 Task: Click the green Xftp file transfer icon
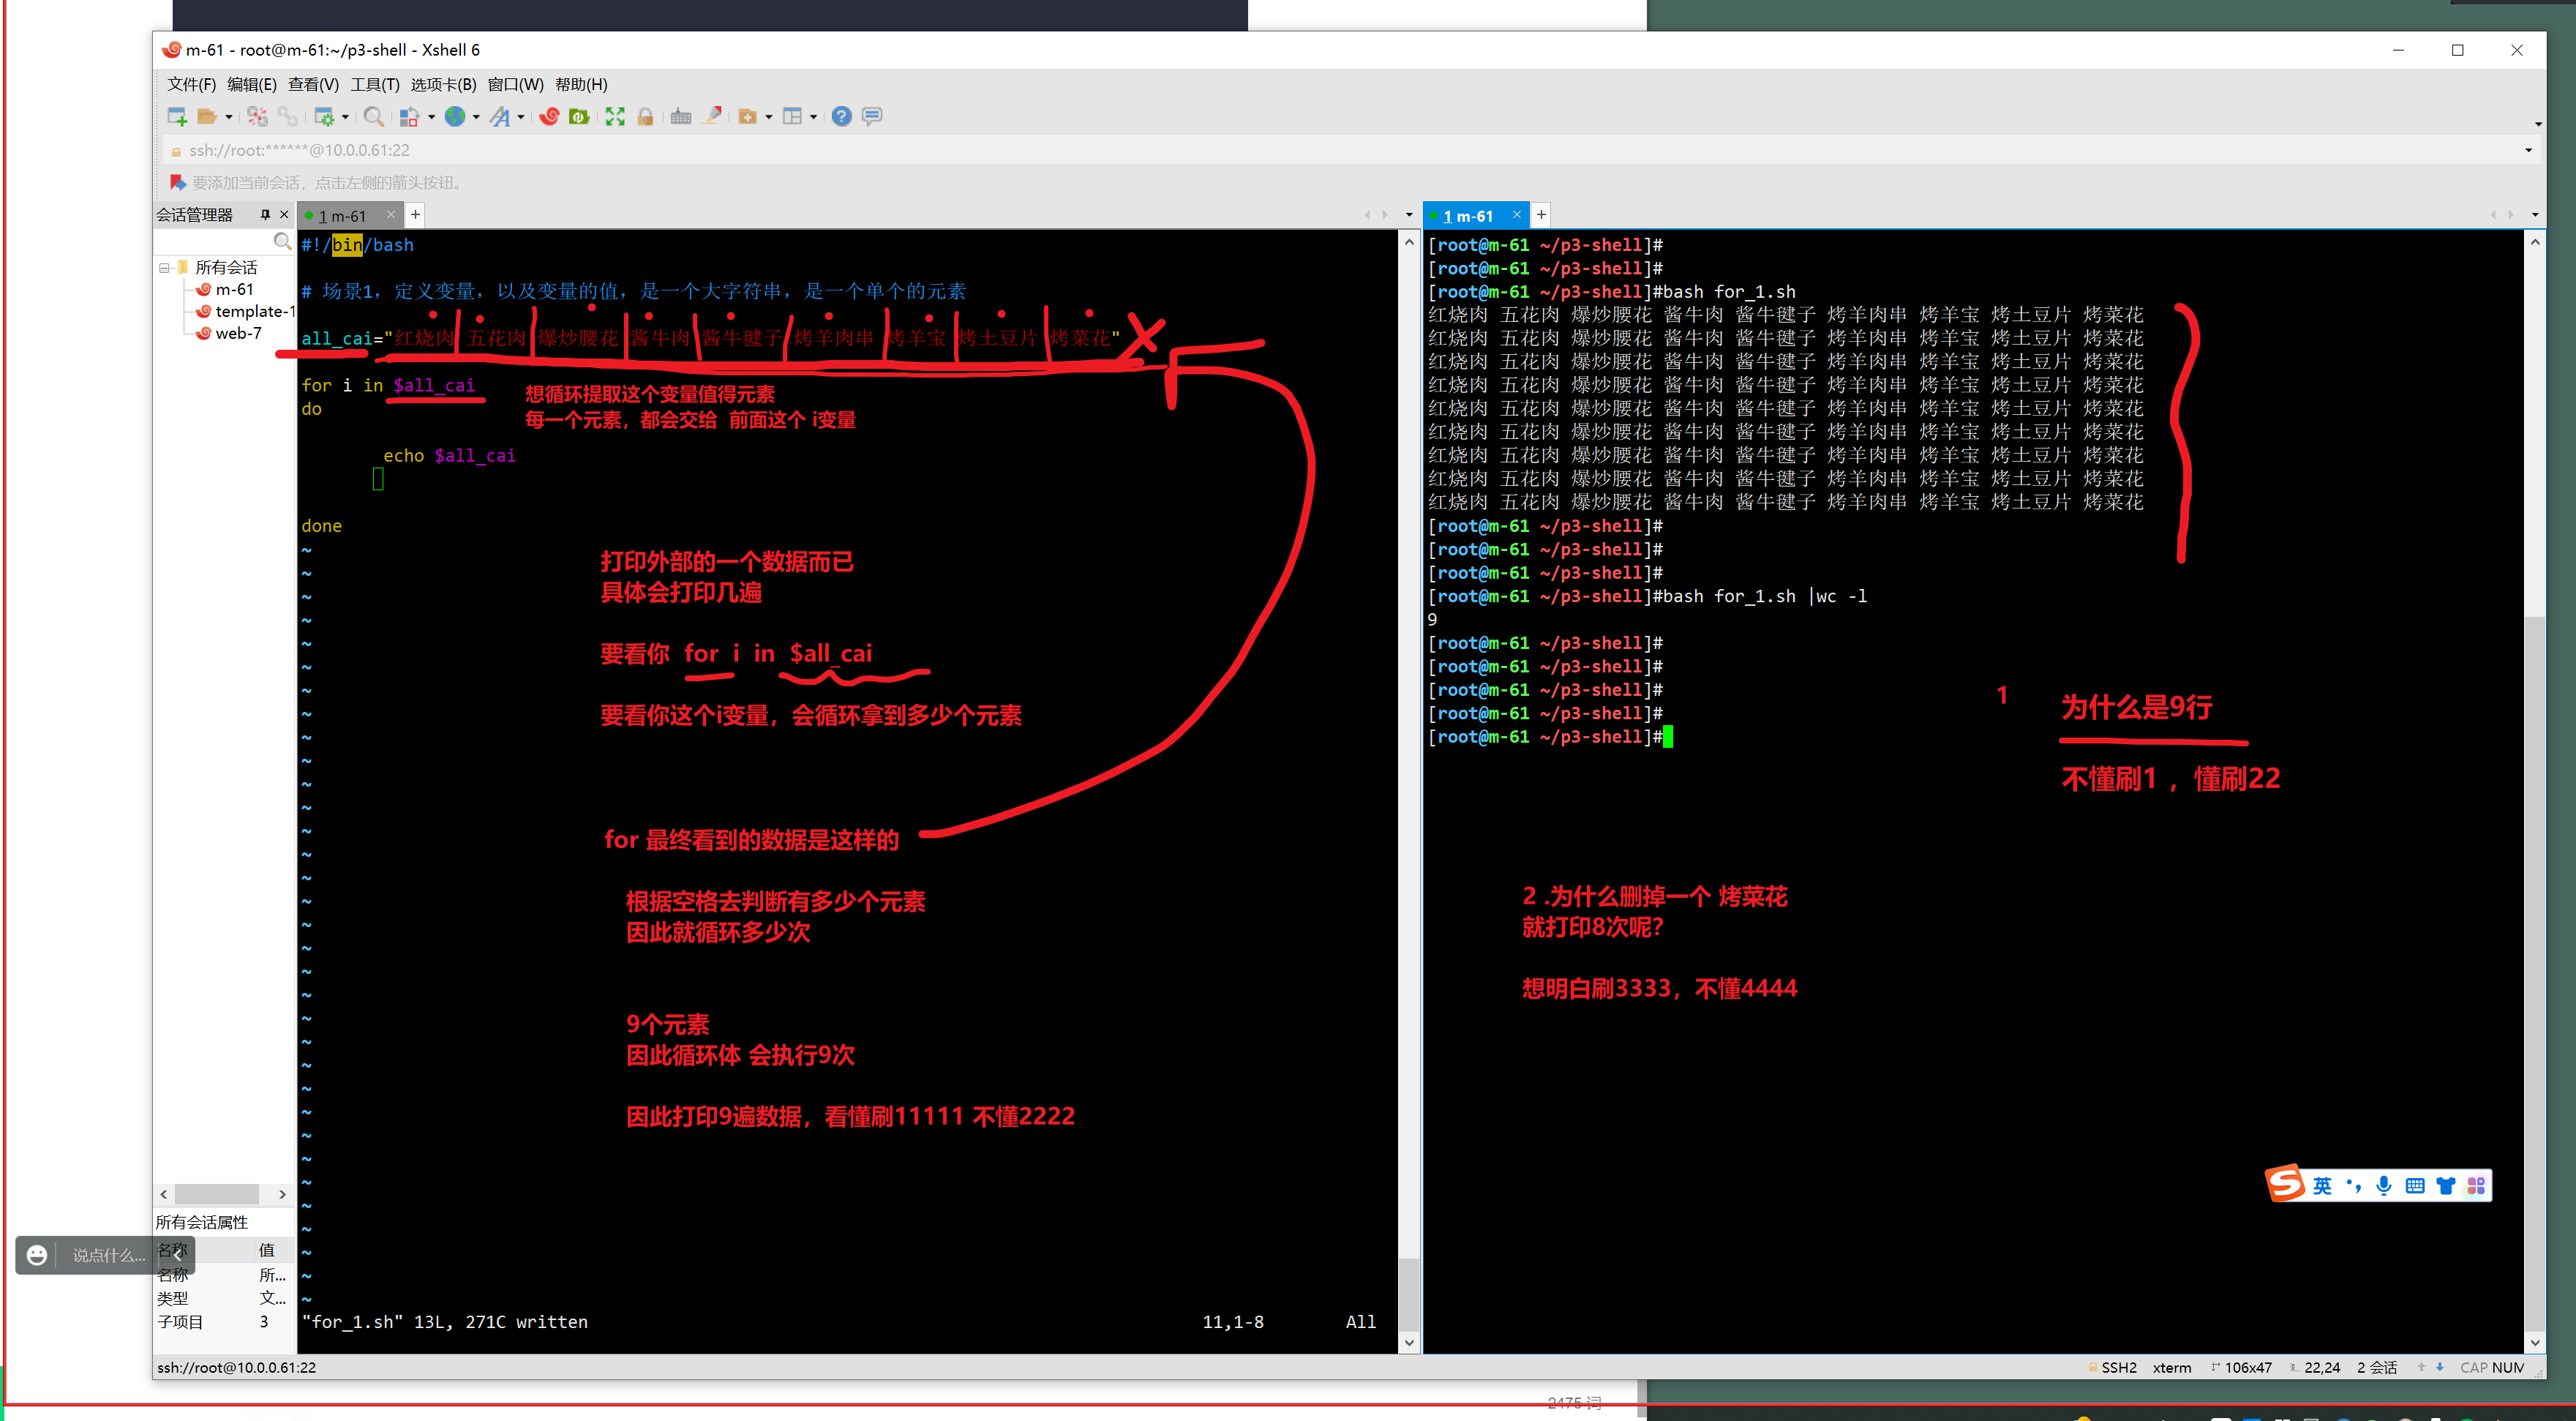(x=579, y=117)
